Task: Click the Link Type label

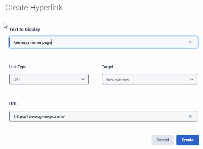Action: click(x=18, y=67)
